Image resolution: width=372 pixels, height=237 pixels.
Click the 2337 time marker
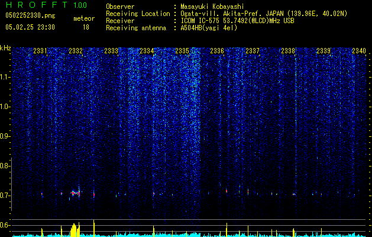point(253,50)
